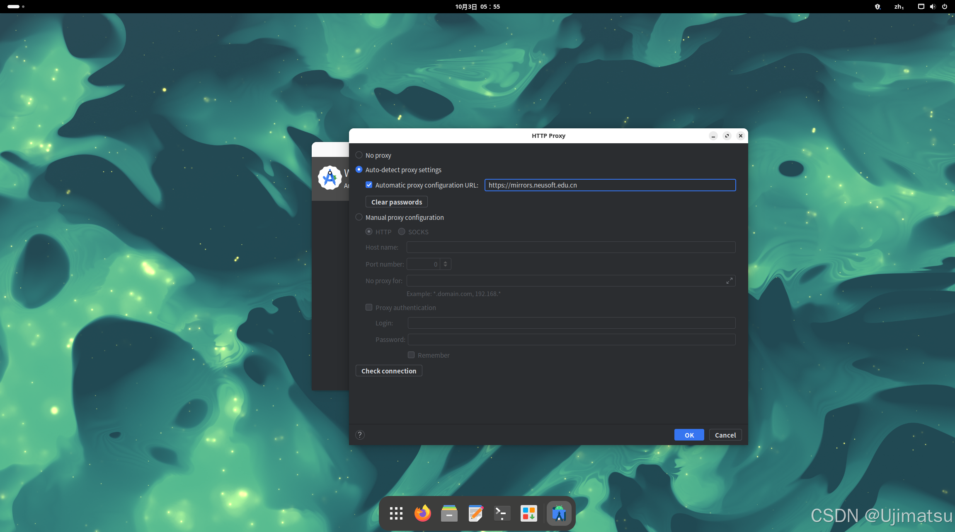The height and width of the screenshot is (532, 955).
Task: Click the Android Studio dock icon
Action: pyautogui.click(x=559, y=513)
